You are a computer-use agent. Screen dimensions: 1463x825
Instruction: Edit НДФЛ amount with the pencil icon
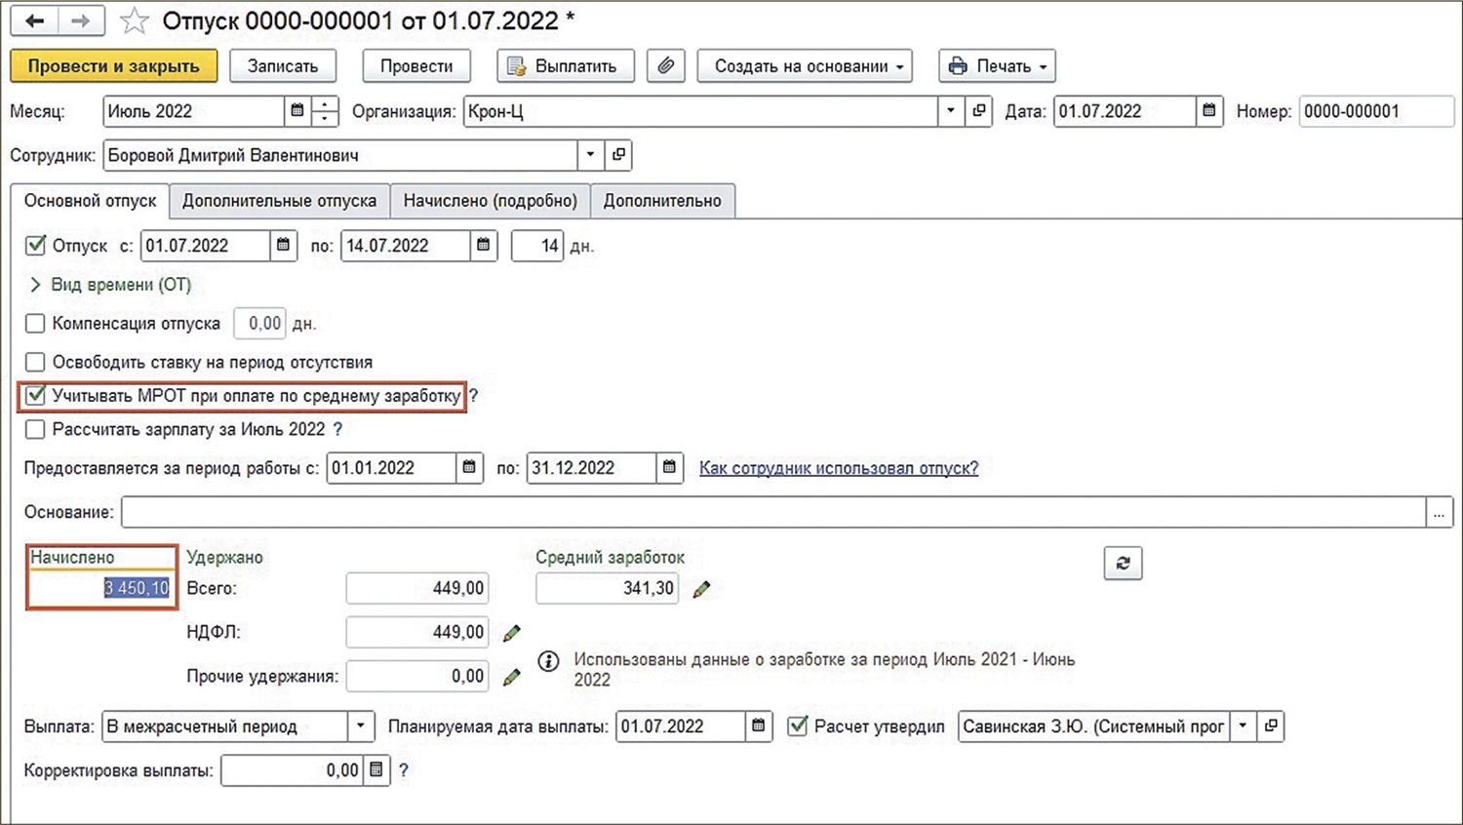(511, 633)
